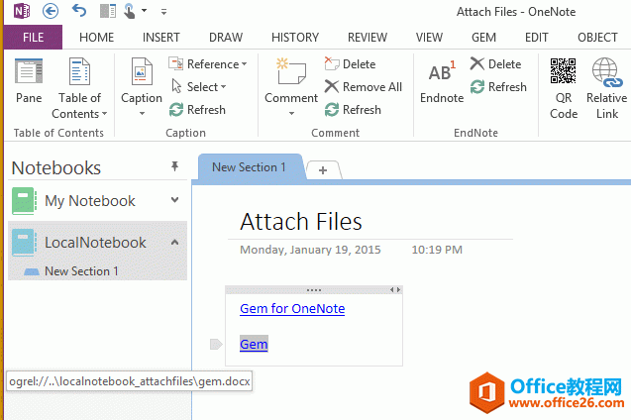Delete the comment in Comment group
The height and width of the screenshot is (420, 631).
pyautogui.click(x=350, y=64)
